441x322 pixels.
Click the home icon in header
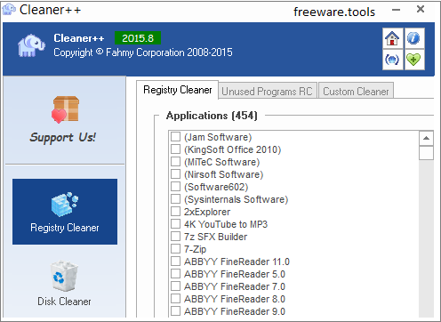point(392,38)
